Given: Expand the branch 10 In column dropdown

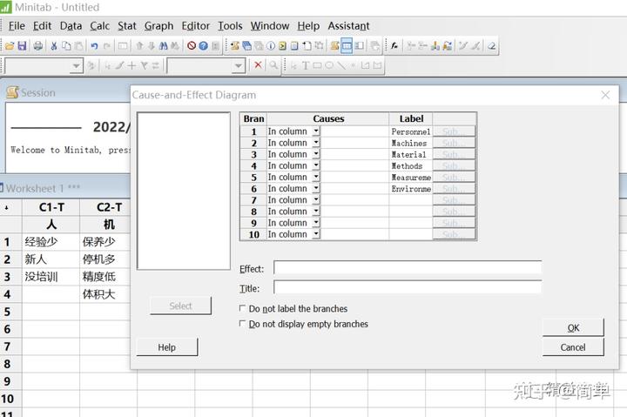Looking at the screenshot, I should [x=316, y=234].
